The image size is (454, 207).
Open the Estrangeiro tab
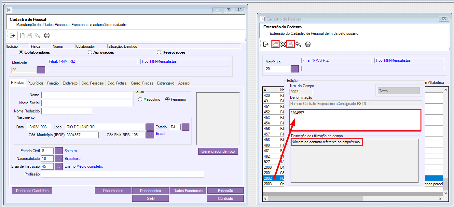pyautogui.click(x=166, y=83)
